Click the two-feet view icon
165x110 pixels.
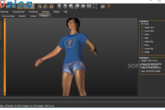click(89, 6)
